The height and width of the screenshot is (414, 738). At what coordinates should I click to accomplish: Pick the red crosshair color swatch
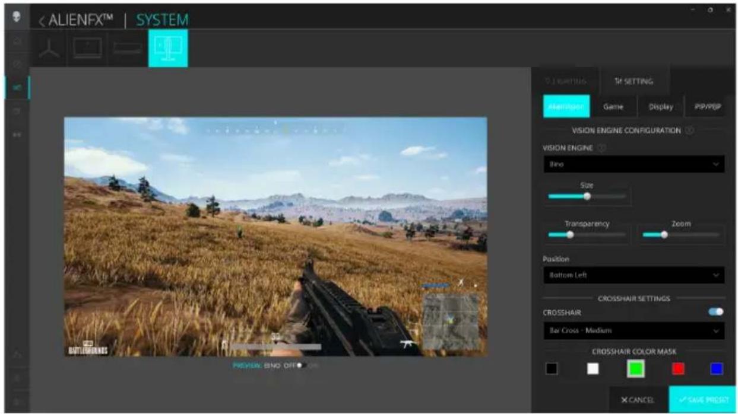click(x=678, y=369)
